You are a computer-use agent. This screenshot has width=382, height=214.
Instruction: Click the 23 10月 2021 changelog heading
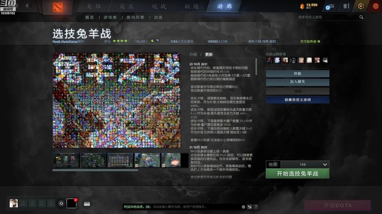coord(198,64)
